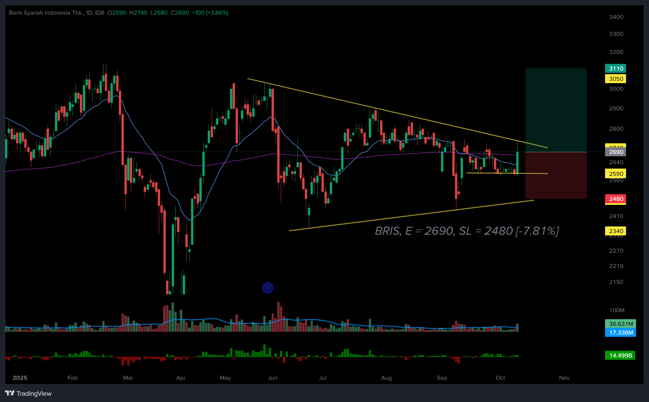649x402 pixels.
Task: Click the Jun label on time axis
Action: (272, 378)
